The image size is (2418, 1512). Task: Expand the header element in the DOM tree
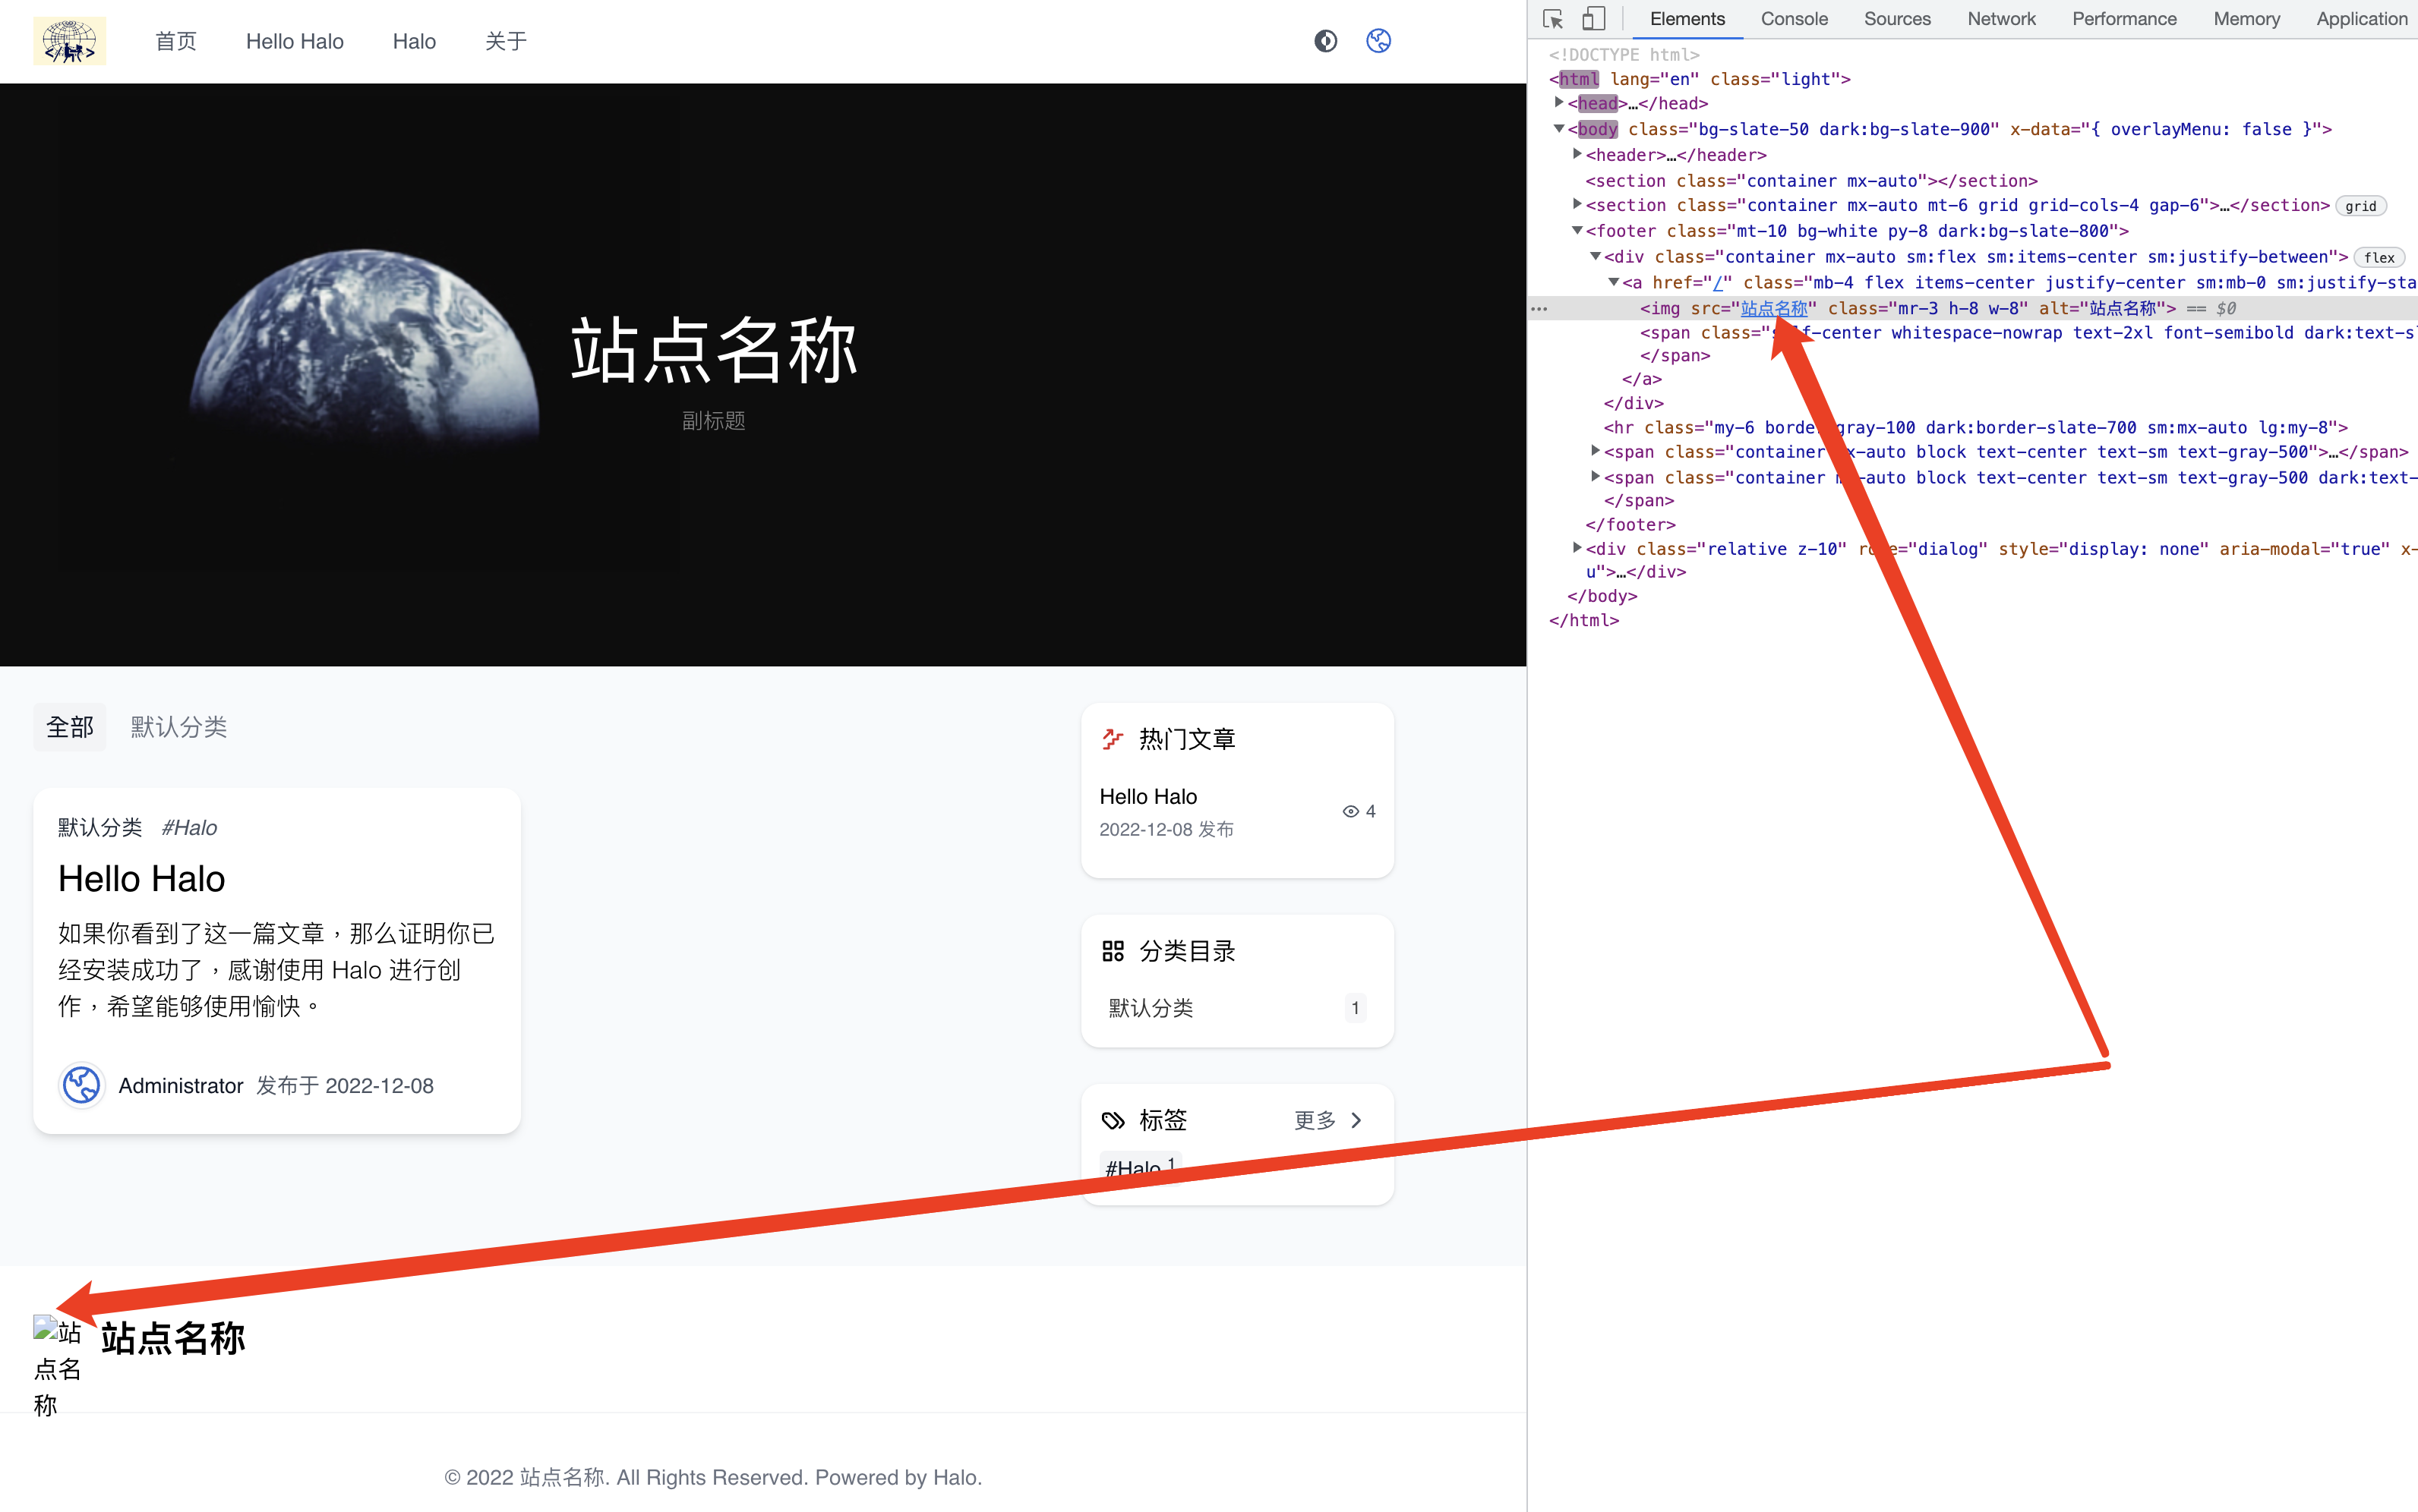click(x=1577, y=155)
